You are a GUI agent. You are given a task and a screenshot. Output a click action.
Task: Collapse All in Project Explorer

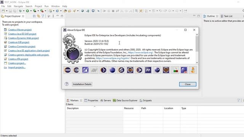(34, 16)
